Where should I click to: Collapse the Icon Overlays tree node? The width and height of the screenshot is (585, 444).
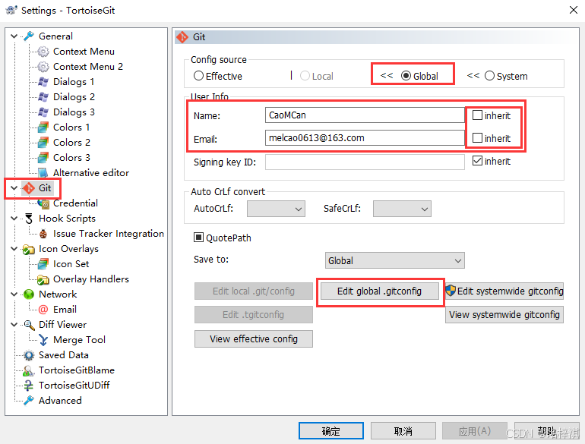click(14, 249)
